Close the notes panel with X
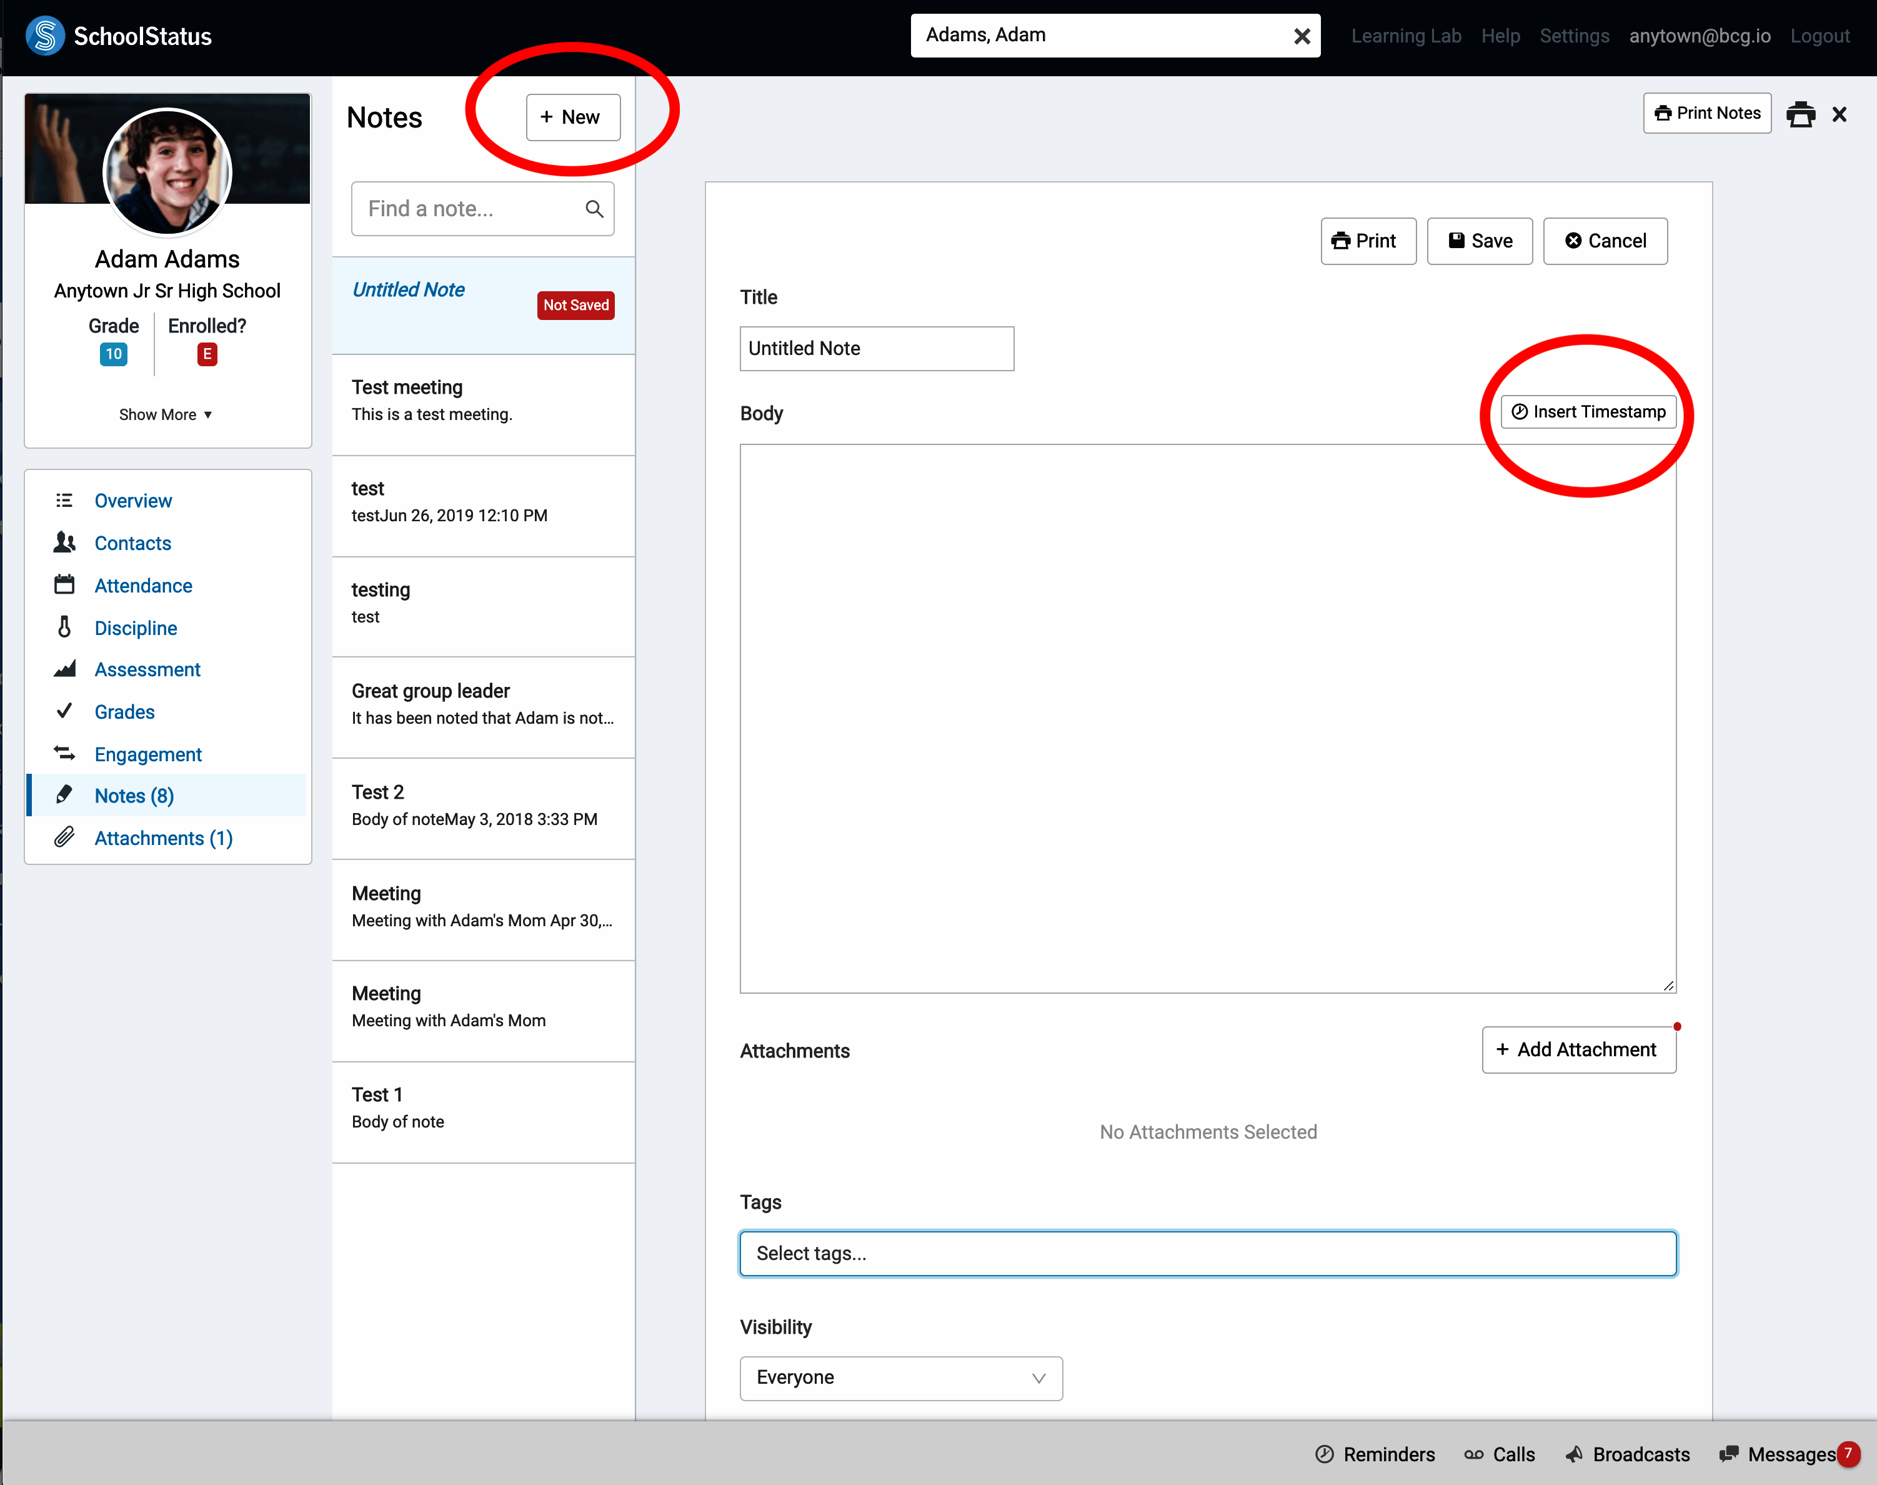Screen dimensions: 1877x1485 pyautogui.click(x=1839, y=114)
